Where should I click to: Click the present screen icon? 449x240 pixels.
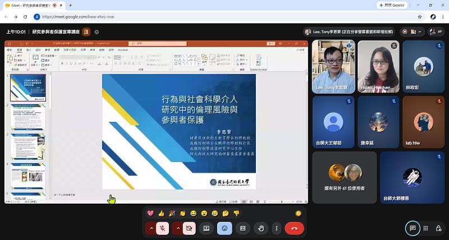(206, 228)
